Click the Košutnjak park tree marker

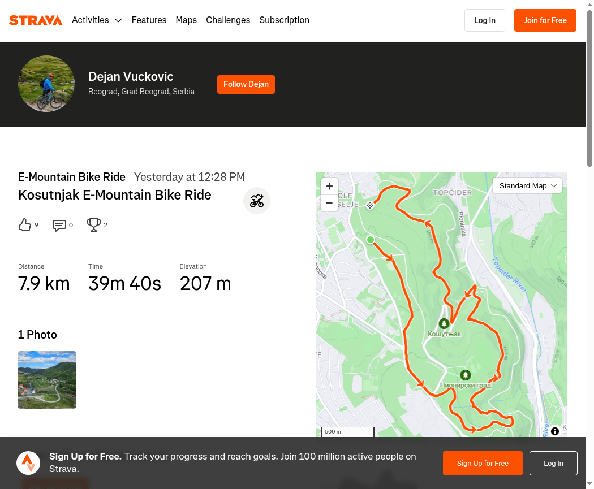[444, 323]
